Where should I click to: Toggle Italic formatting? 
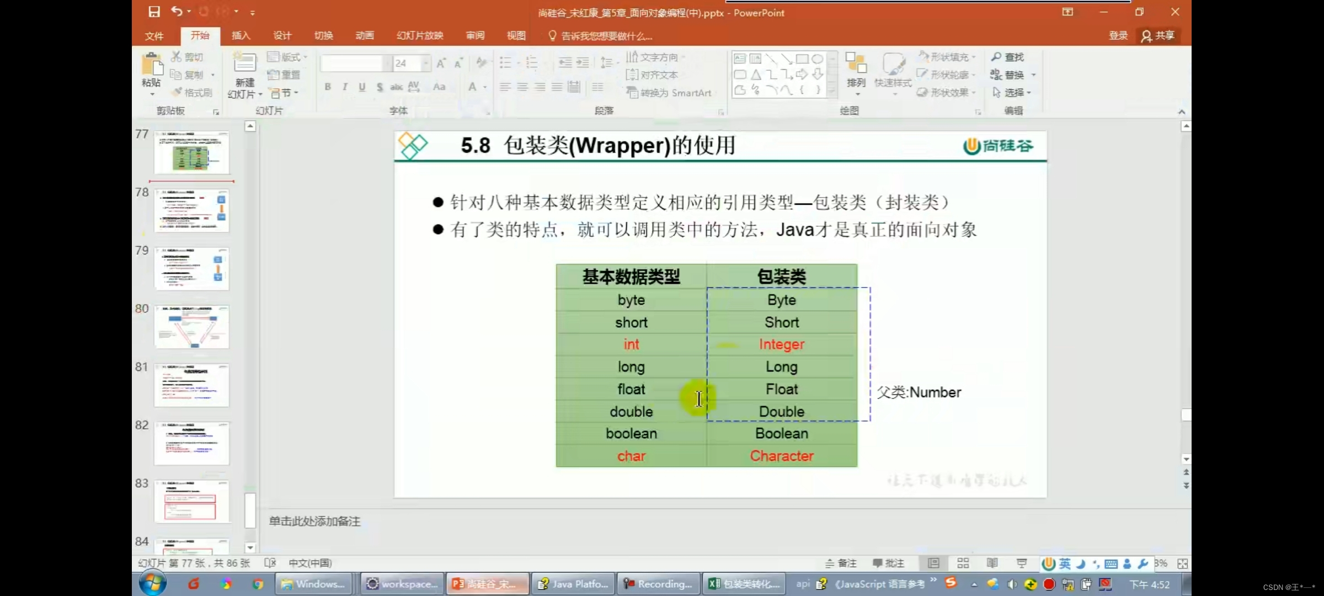[345, 87]
